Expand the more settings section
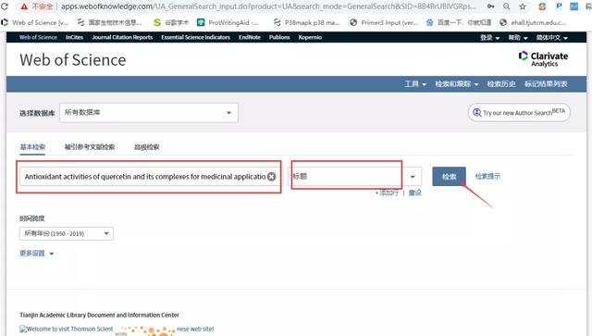This screenshot has width=592, height=336. click(x=37, y=254)
